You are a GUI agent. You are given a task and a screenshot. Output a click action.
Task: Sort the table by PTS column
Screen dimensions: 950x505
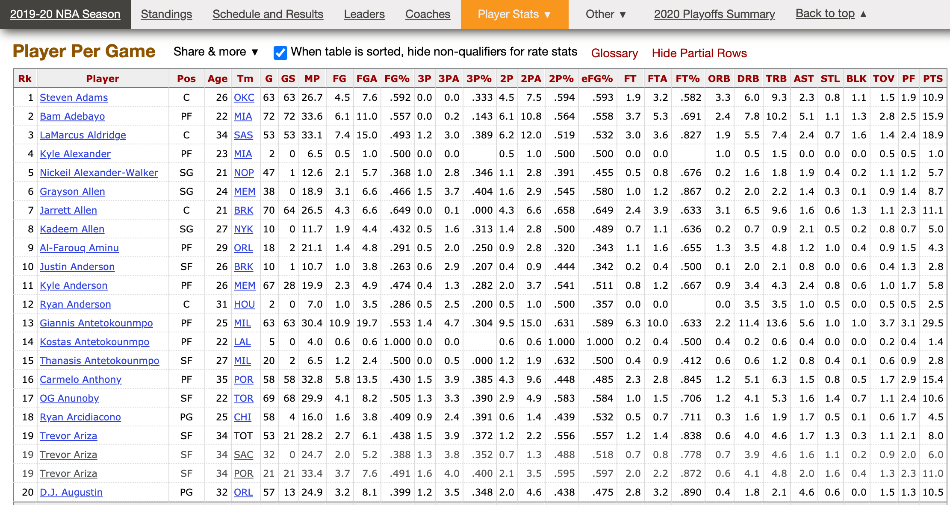(x=932, y=79)
